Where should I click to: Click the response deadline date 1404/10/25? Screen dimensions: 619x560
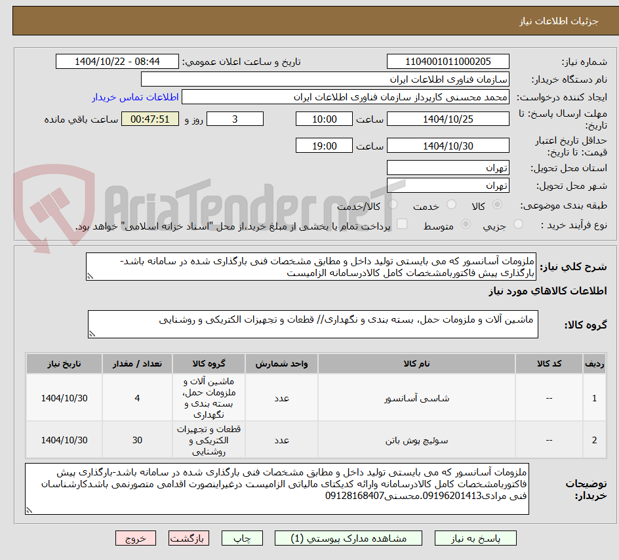pyautogui.click(x=448, y=119)
